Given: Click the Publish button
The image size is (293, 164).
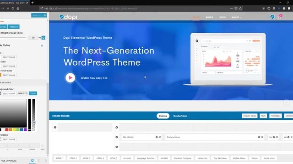Looking at the screenshot, I should [37, 15].
